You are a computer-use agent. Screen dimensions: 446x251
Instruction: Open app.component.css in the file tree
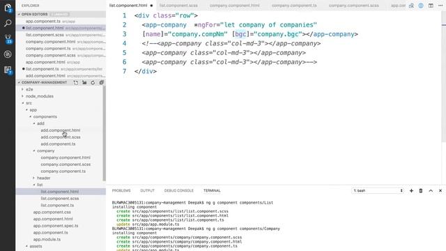click(52, 212)
